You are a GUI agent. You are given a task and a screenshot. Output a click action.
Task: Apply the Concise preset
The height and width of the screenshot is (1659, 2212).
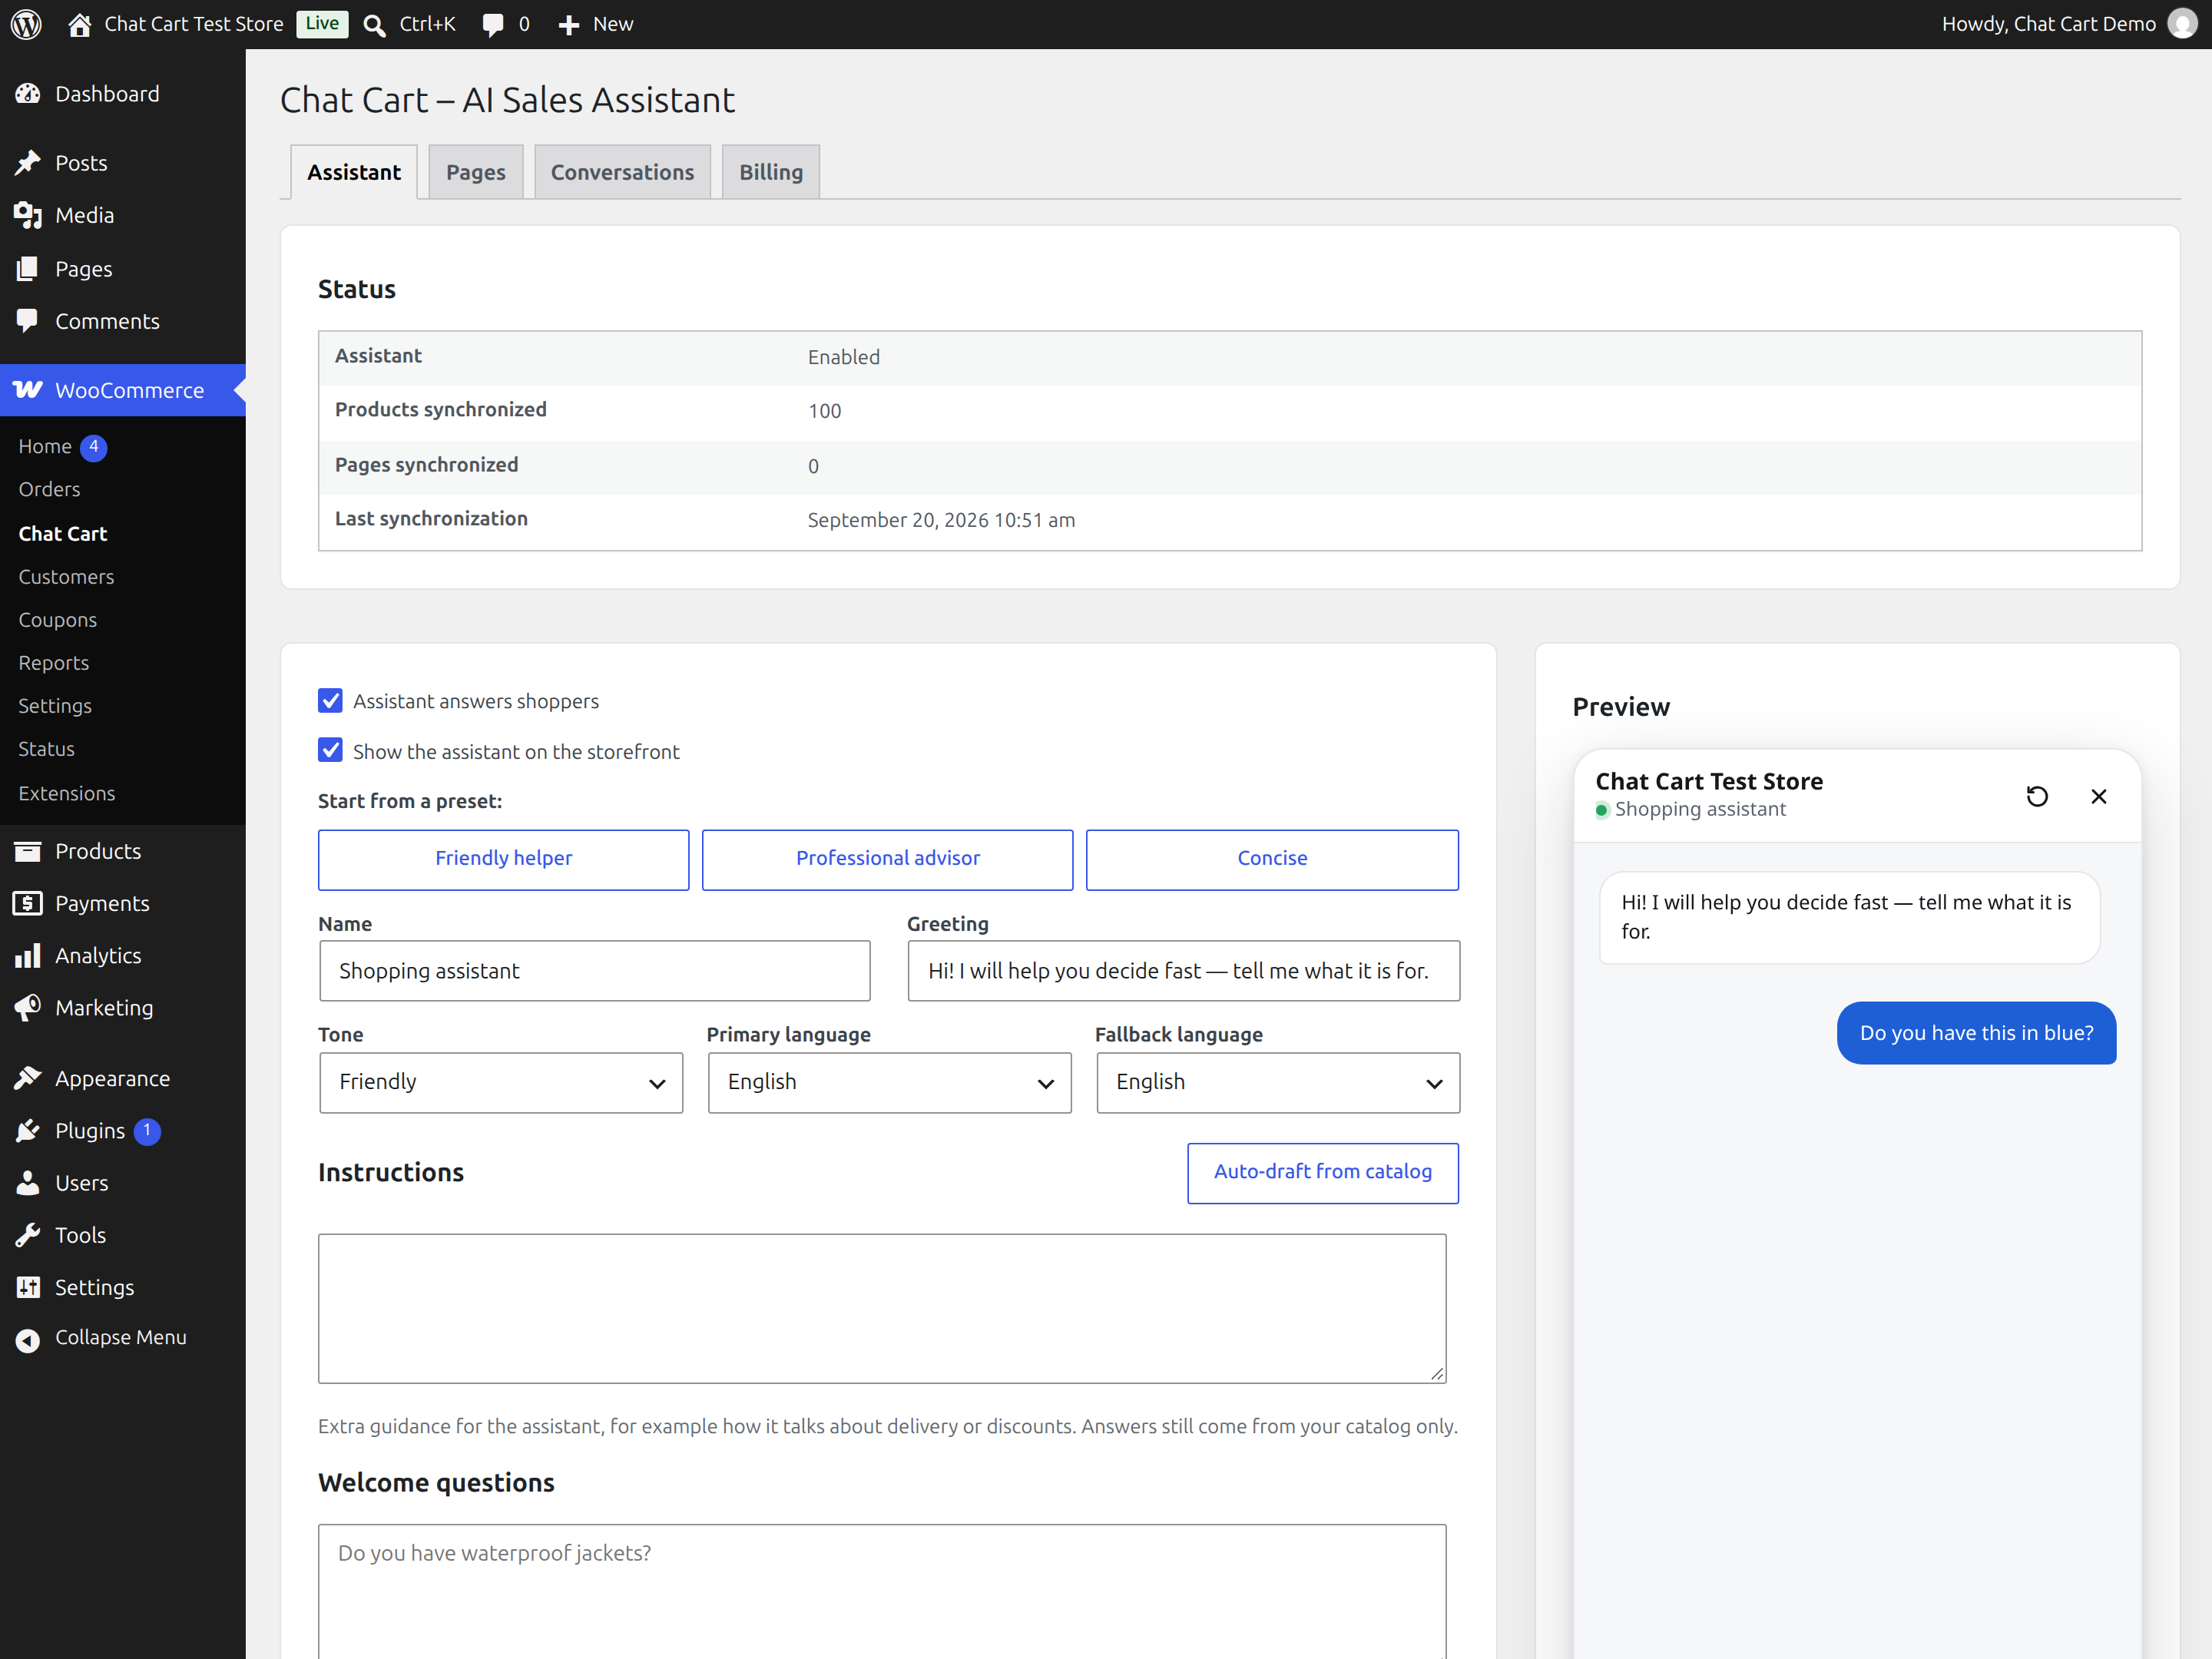[x=1272, y=859]
